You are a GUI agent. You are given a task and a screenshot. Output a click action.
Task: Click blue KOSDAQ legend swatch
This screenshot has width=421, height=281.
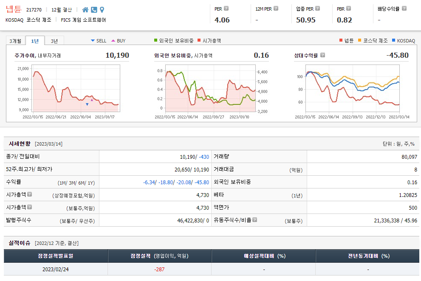(394, 40)
